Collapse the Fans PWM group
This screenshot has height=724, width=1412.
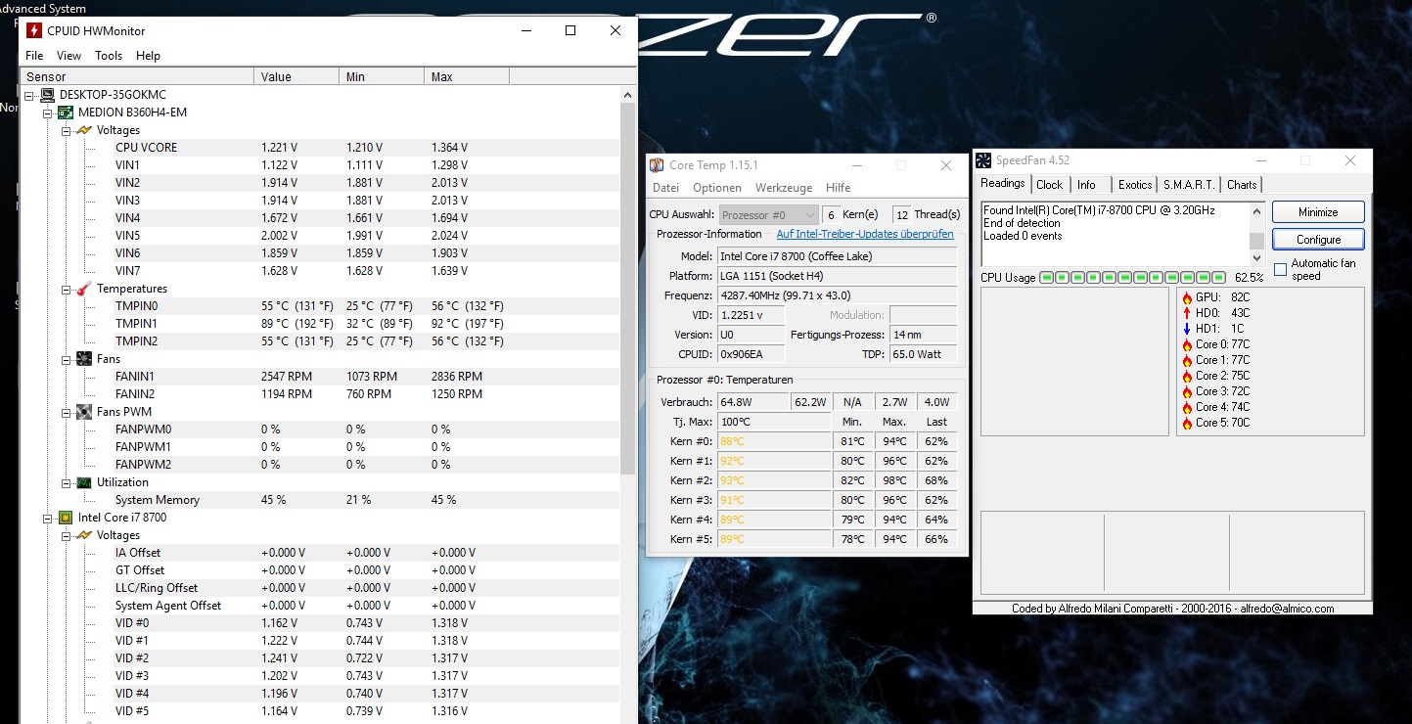67,412
